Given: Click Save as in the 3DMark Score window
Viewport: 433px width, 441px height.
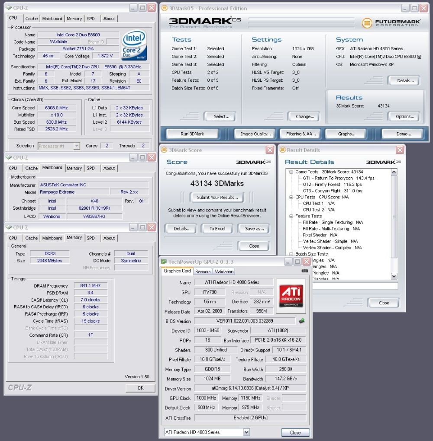Looking at the screenshot, I should pos(255,229).
